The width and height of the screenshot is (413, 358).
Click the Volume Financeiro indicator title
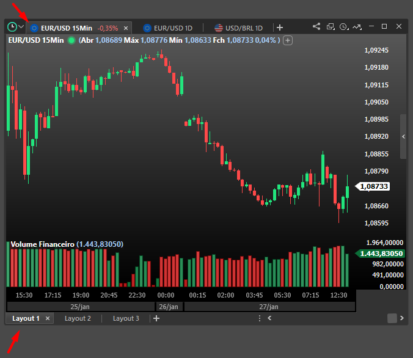coord(42,244)
